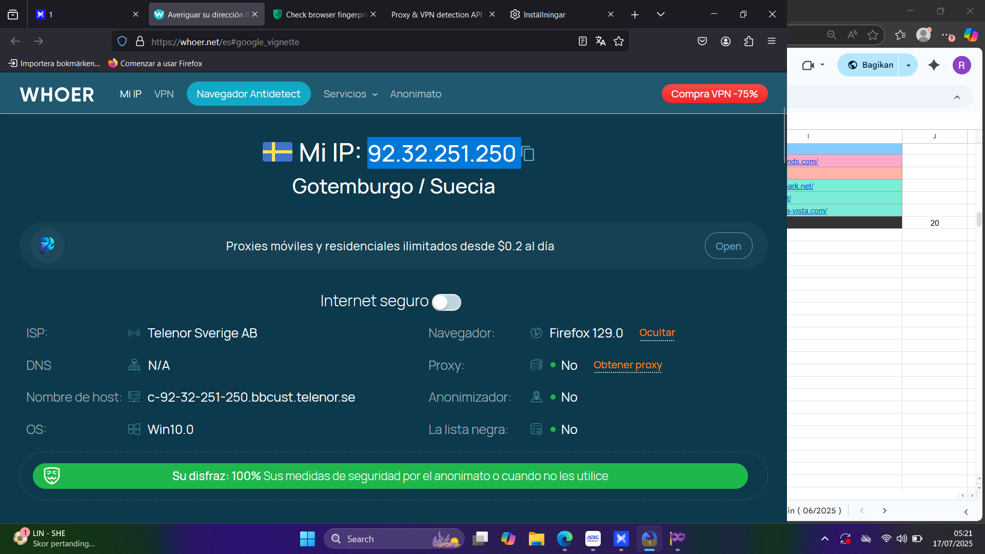Viewport: 985px width, 554px height.
Task: Open the Copilot icon in Edge toolbar
Action: coord(971,35)
